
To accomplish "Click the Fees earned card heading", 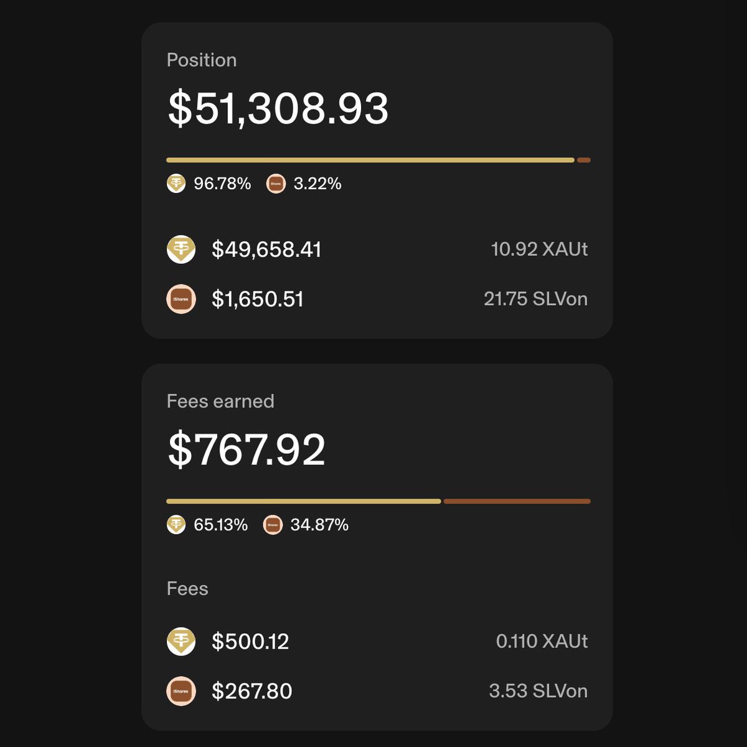I will 220,401.
